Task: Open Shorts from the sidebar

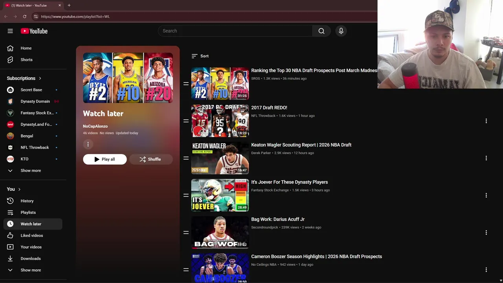Action: [33, 60]
